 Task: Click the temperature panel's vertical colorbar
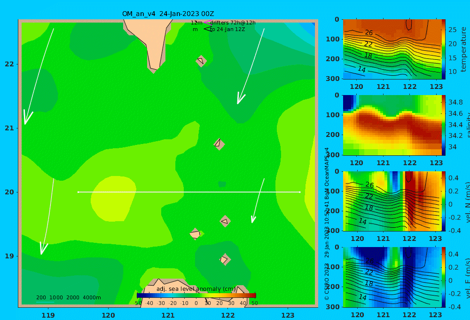click(443, 49)
